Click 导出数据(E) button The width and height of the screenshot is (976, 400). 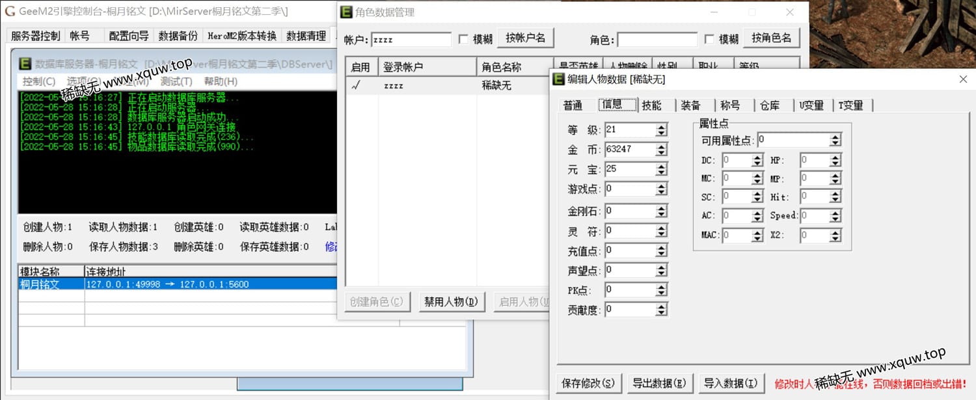(x=659, y=383)
